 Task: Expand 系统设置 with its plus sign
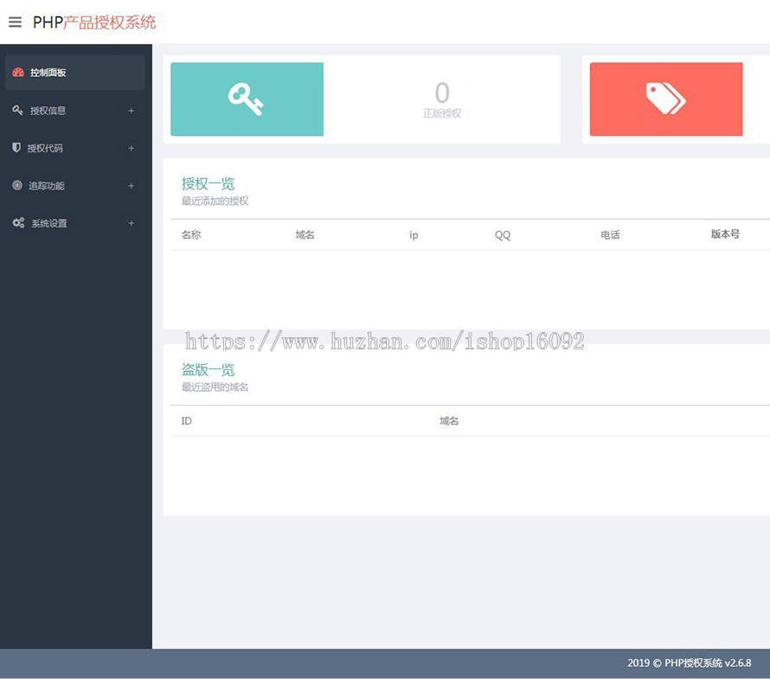point(132,223)
